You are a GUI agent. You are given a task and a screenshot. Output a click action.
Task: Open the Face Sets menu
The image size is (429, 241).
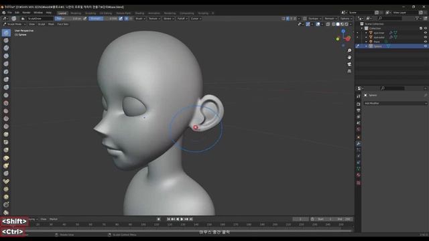[x=63, y=24]
